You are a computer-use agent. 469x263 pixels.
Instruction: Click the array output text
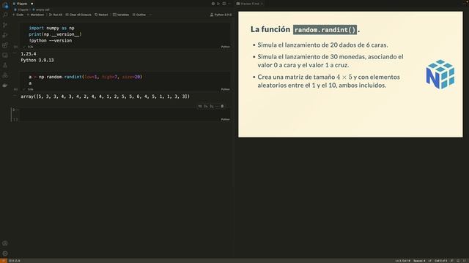pos(106,96)
